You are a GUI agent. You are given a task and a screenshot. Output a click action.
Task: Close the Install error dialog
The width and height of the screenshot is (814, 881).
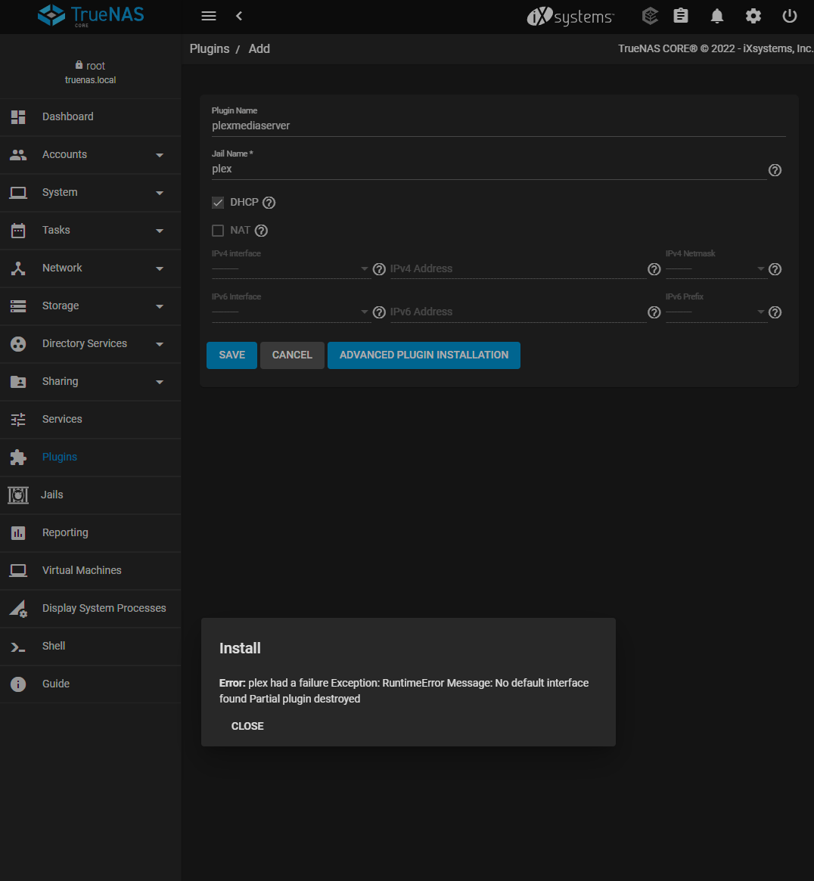(x=247, y=726)
